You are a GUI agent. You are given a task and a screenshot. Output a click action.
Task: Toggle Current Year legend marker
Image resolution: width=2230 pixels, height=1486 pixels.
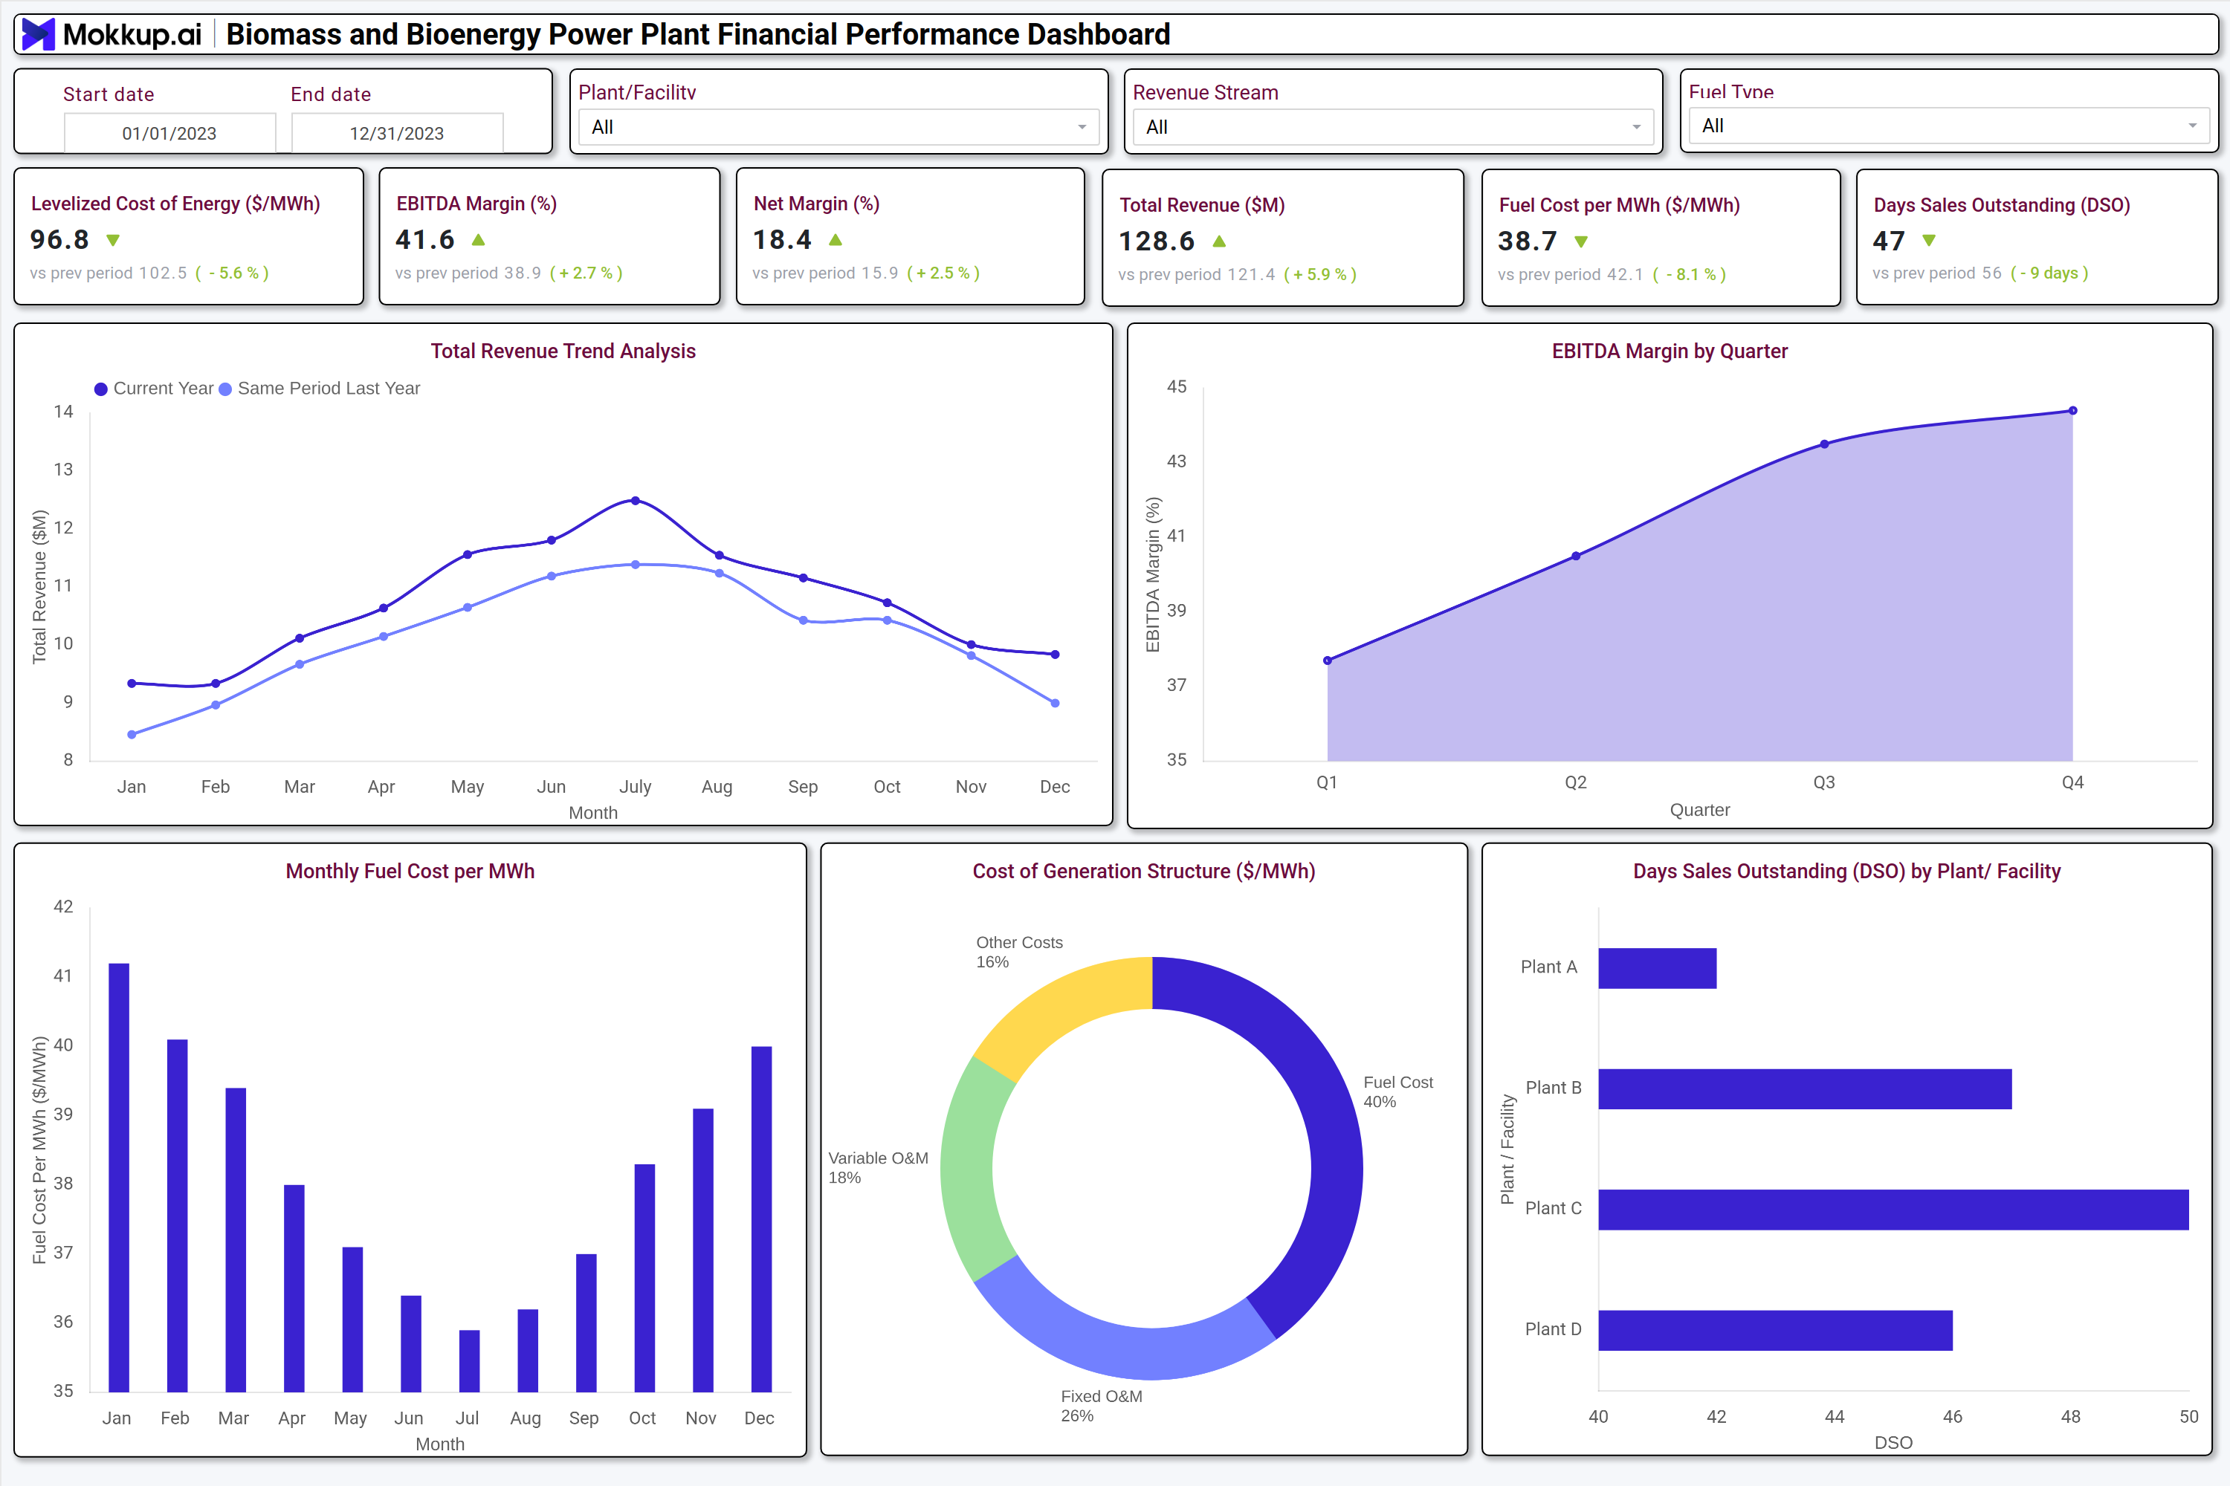click(x=100, y=389)
